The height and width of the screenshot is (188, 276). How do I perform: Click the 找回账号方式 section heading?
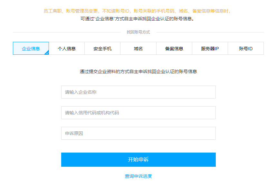click(138, 32)
